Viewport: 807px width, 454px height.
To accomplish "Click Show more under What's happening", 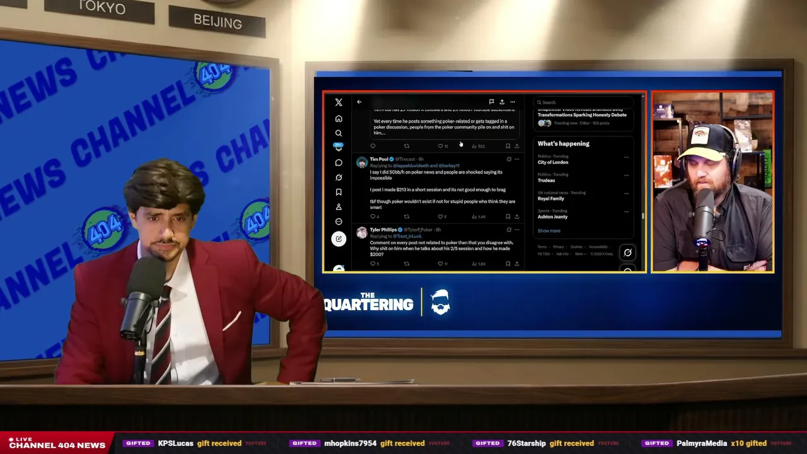I will (549, 231).
